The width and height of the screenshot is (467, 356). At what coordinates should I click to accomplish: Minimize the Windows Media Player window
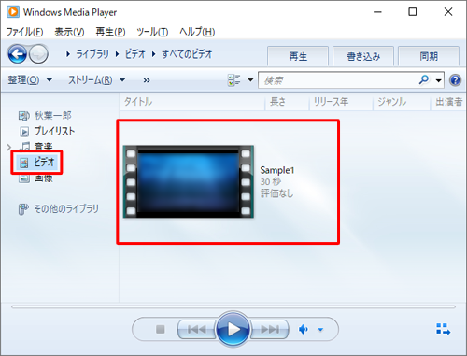coord(377,12)
